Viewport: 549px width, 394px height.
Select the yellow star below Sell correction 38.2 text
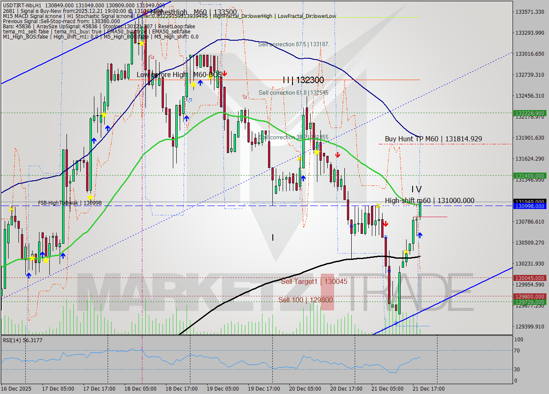tap(317, 152)
